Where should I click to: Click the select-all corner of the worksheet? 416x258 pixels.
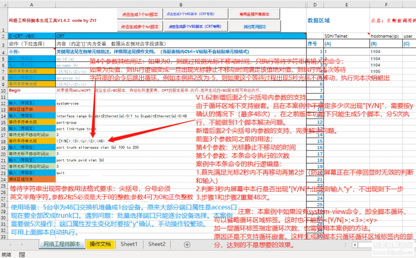click(x=4, y=5)
